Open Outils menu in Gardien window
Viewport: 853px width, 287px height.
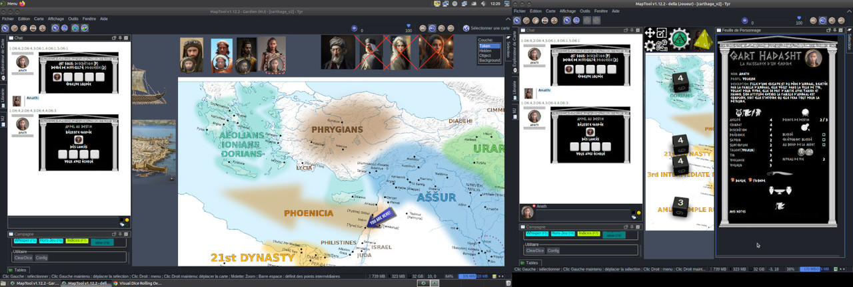[x=73, y=19]
